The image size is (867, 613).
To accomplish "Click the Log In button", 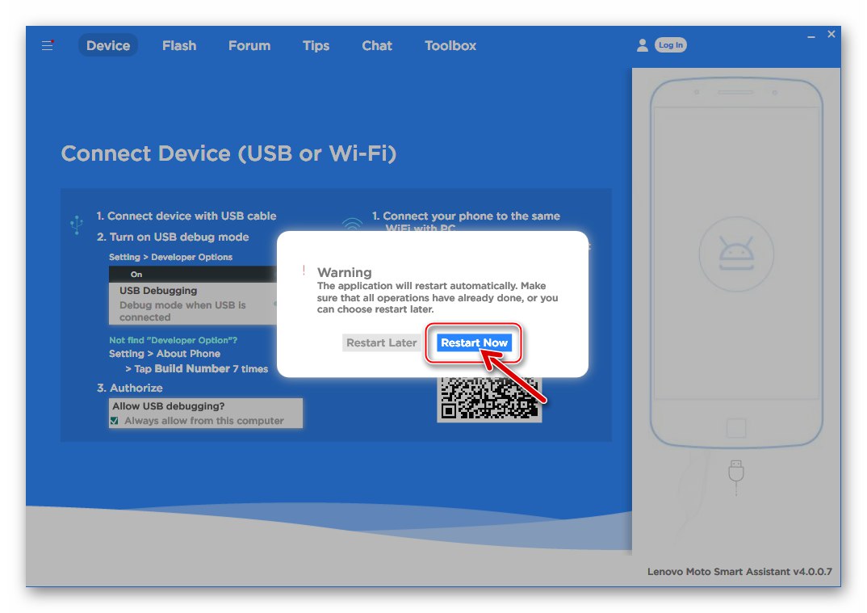I will click(x=670, y=44).
